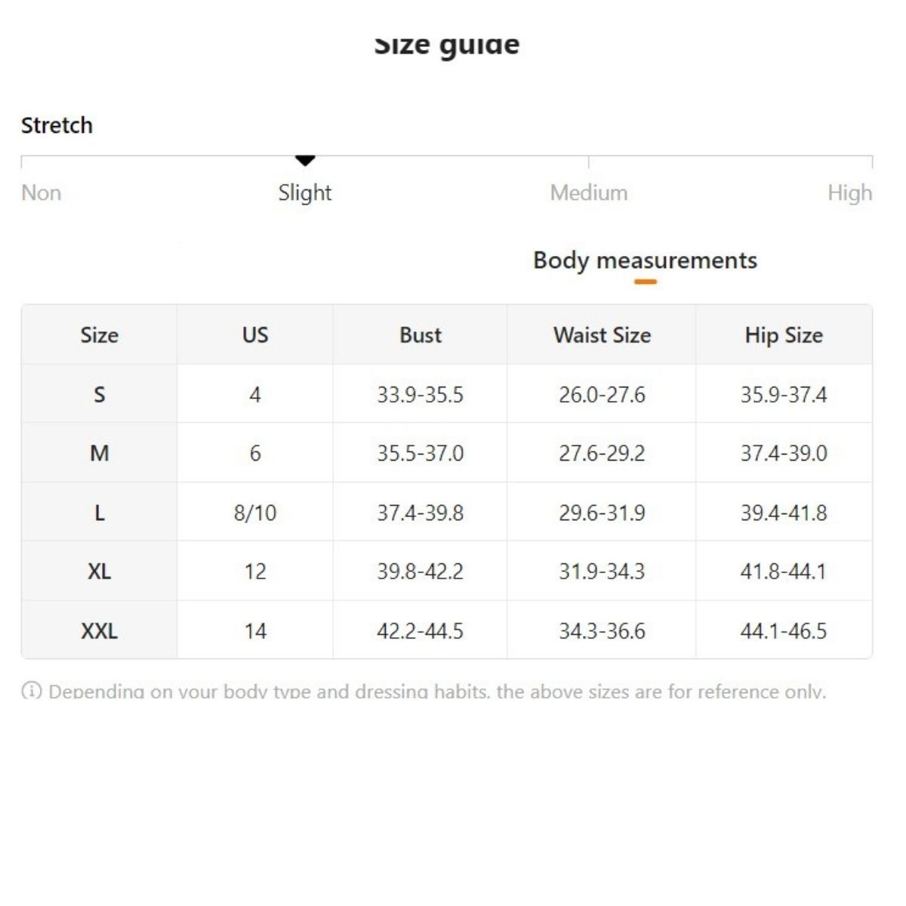Select the S size row label
This screenshot has width=906, height=906.
100,394
